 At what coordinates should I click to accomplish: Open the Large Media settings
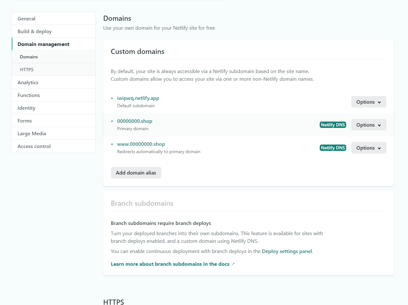click(54, 133)
